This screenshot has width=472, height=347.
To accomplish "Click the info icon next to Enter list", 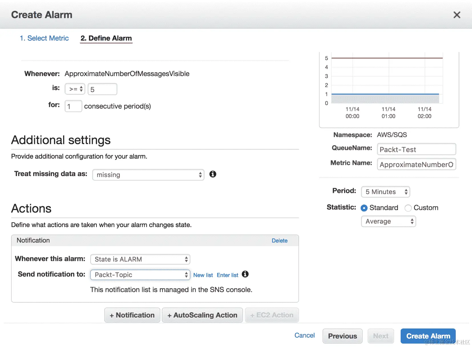I will coord(245,274).
